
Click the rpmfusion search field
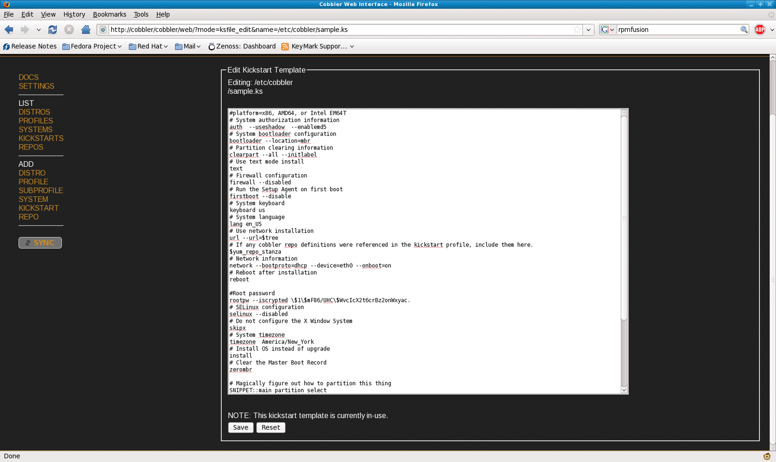coord(678,30)
